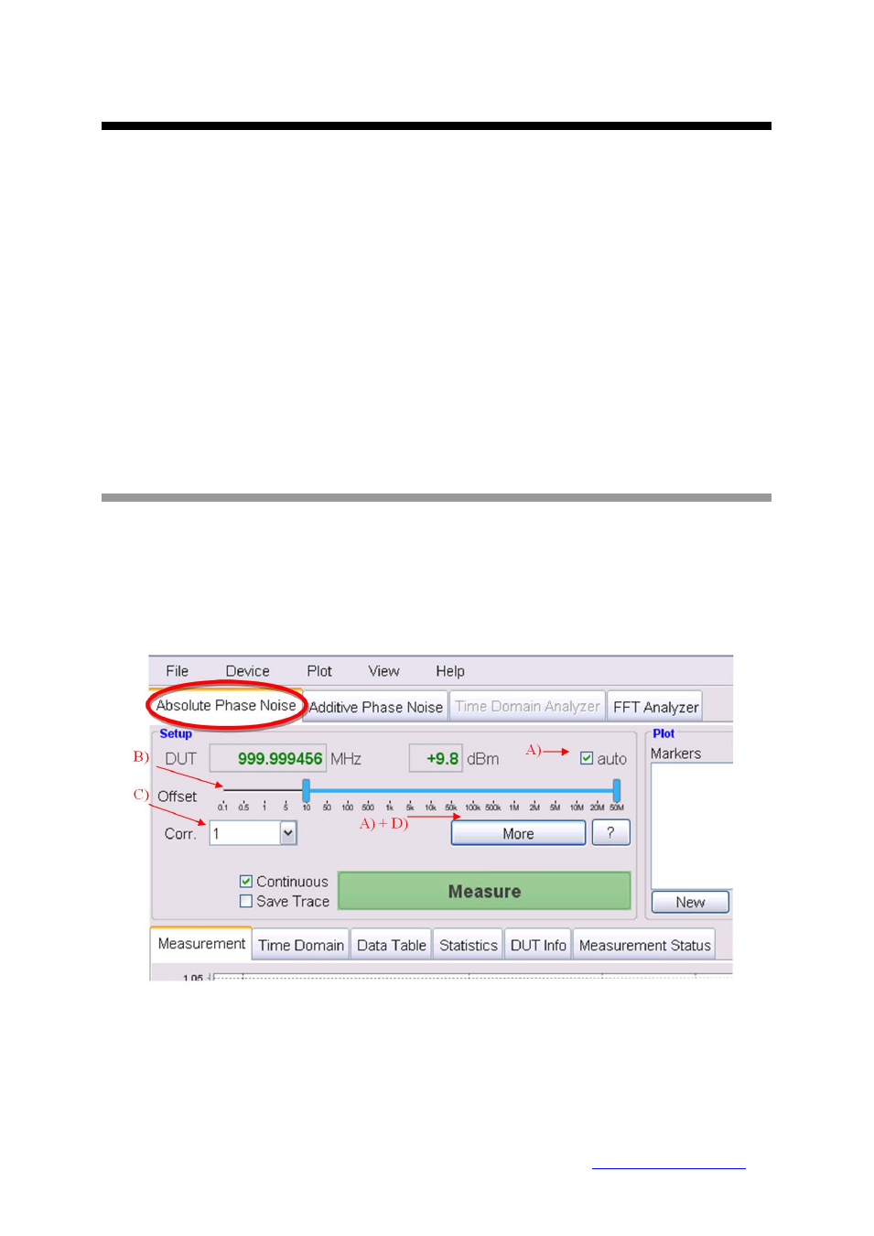This screenshot has height=1236, width=874.
Task: Switch to Additive Phase Noise tab
Action: click(x=375, y=707)
